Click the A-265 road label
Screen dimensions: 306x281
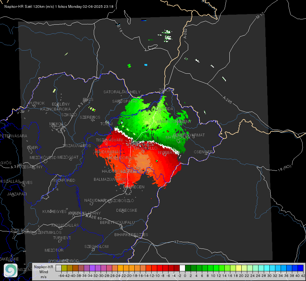pyautogui.click(x=227, y=100)
